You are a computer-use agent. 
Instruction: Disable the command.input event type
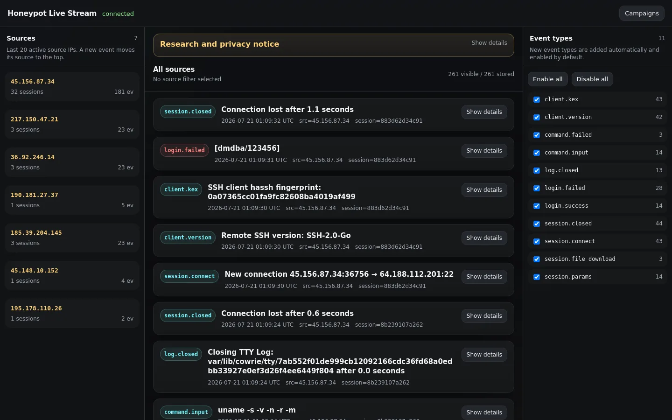point(537,153)
